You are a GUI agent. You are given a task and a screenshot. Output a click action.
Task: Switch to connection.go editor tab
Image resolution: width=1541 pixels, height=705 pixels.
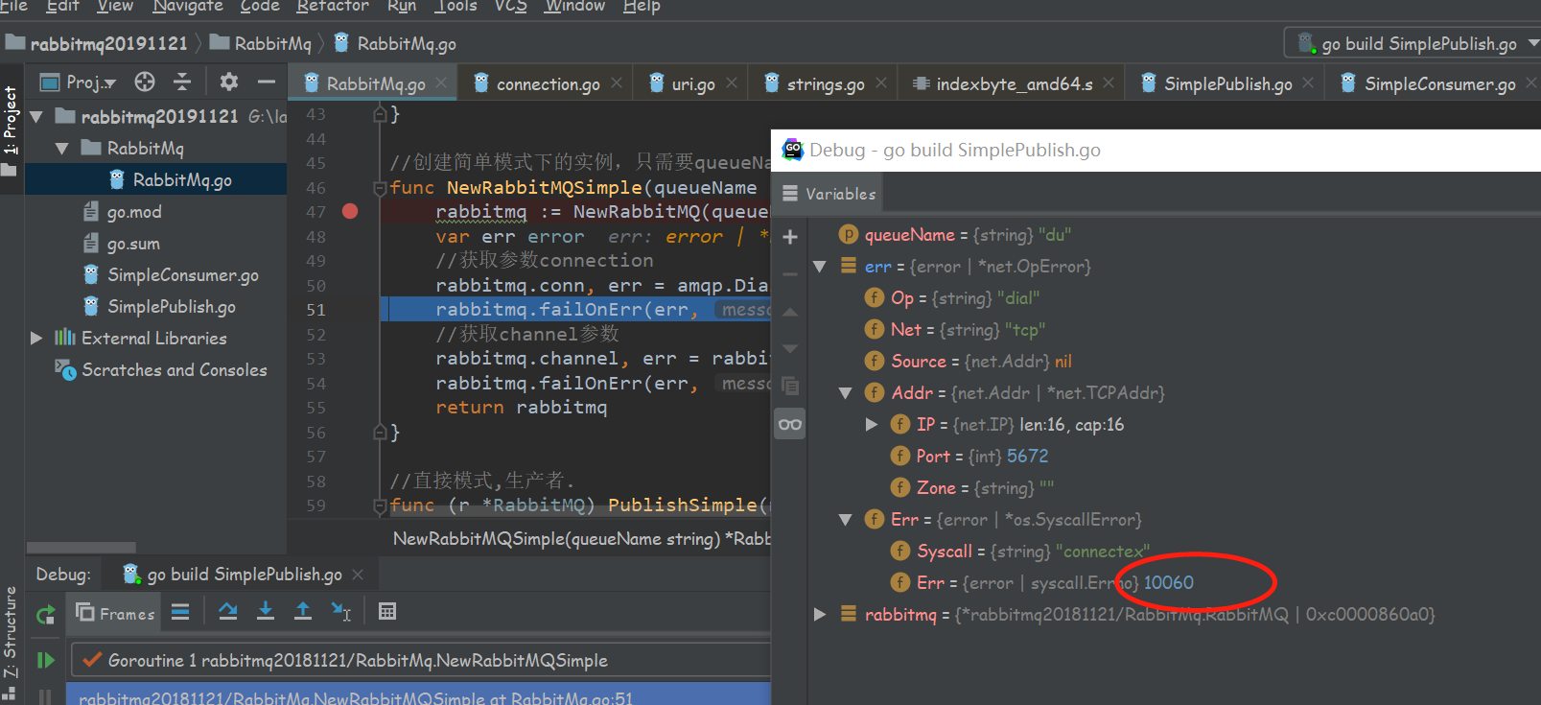coord(548,83)
